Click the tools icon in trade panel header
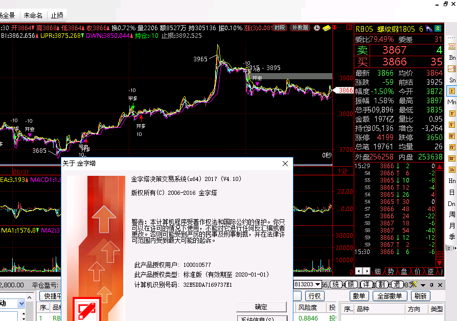This screenshot has width=457, height=321. (413, 285)
